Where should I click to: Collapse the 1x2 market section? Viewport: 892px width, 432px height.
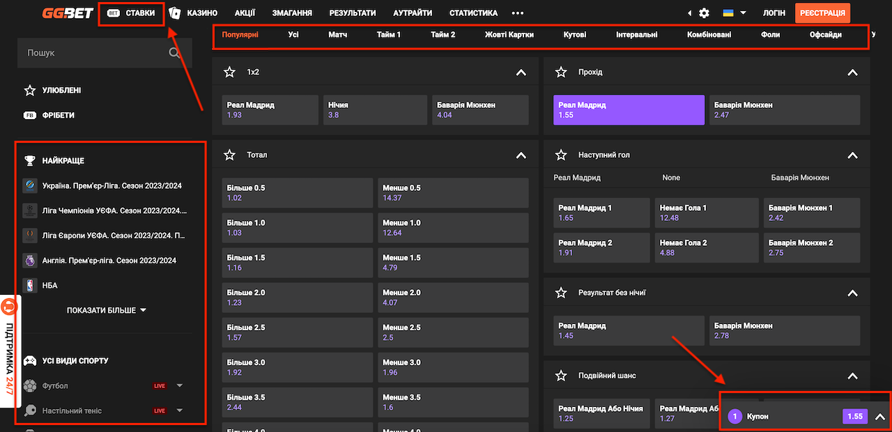(521, 72)
